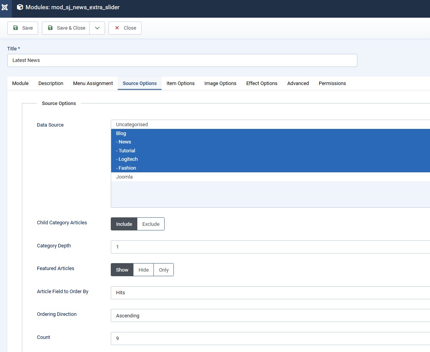Image resolution: width=430 pixels, height=352 pixels.
Task: Open the Ordering Direction dropdown
Action: click(270, 316)
